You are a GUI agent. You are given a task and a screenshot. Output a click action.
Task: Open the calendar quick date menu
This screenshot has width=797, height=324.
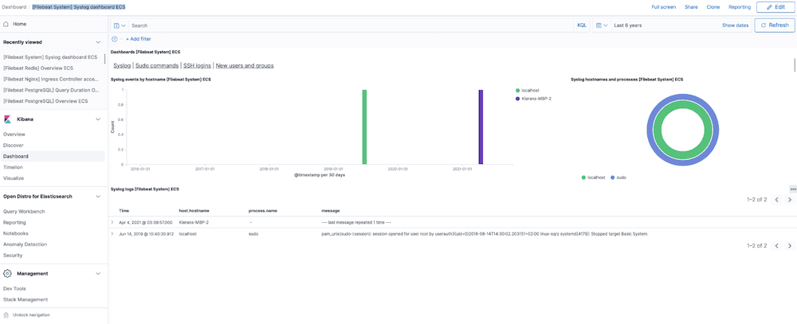[602, 25]
